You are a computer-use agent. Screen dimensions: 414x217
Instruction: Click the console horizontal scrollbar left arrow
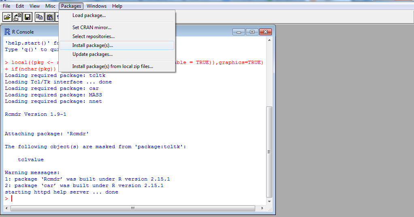tap(6, 208)
